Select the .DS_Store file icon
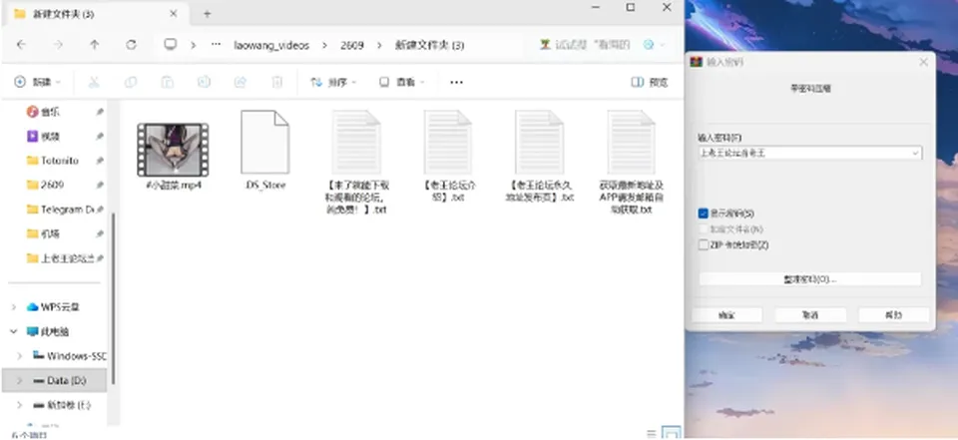 (264, 142)
